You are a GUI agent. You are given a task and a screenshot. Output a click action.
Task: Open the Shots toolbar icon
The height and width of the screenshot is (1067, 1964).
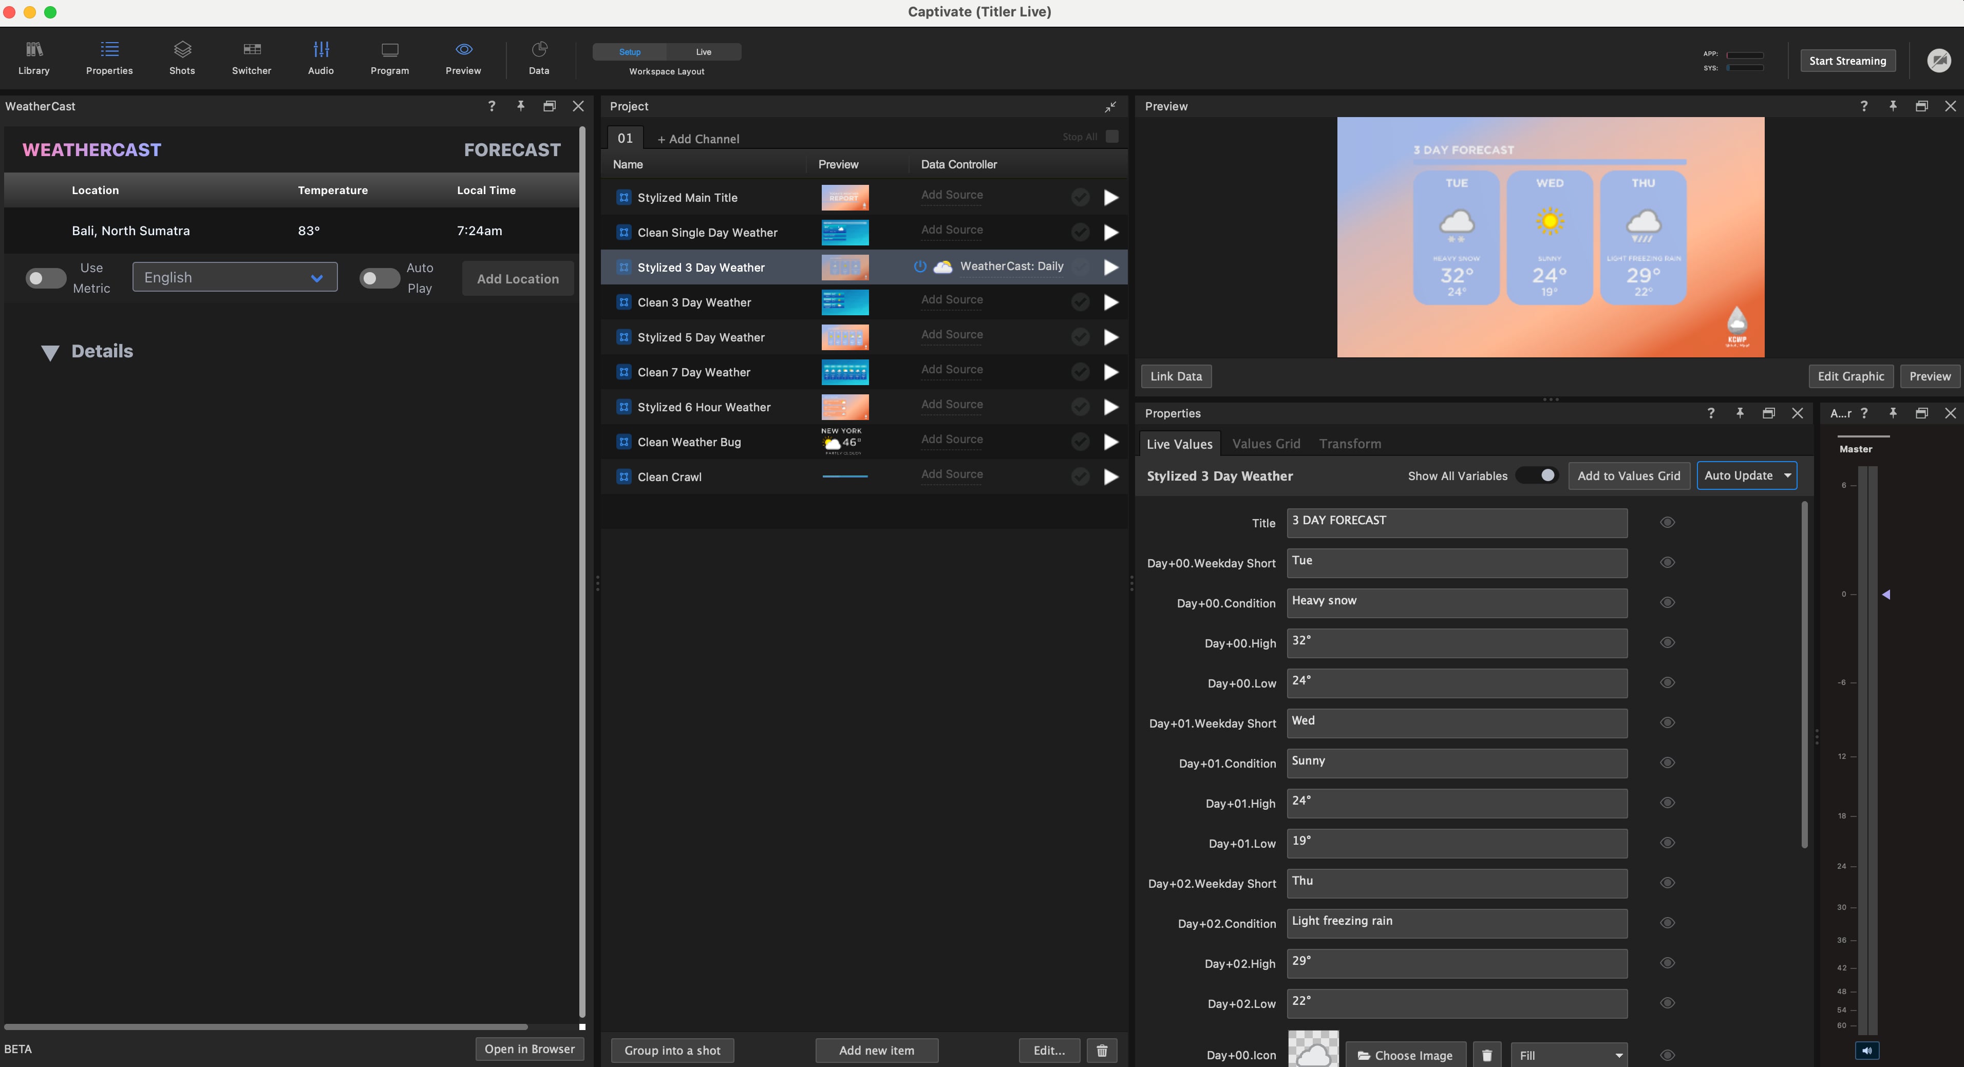coord(181,58)
